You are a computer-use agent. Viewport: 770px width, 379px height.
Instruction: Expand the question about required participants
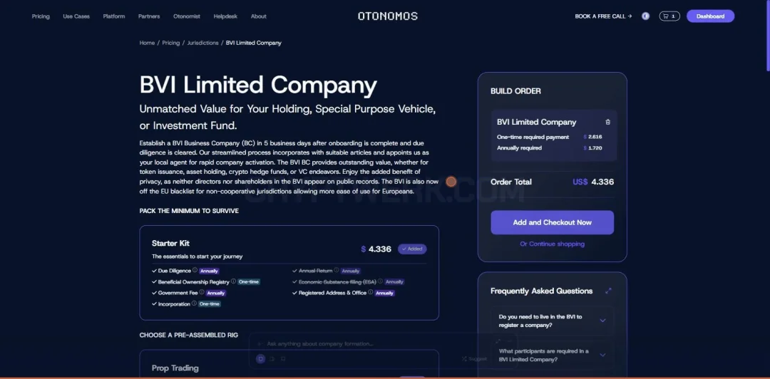click(552, 355)
